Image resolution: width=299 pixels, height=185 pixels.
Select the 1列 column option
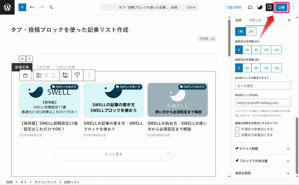click(241, 31)
